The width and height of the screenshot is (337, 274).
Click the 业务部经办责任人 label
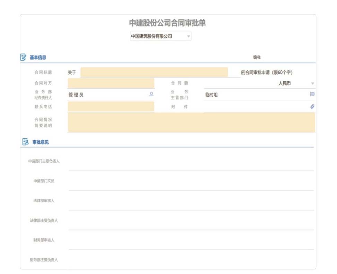coord(43,95)
